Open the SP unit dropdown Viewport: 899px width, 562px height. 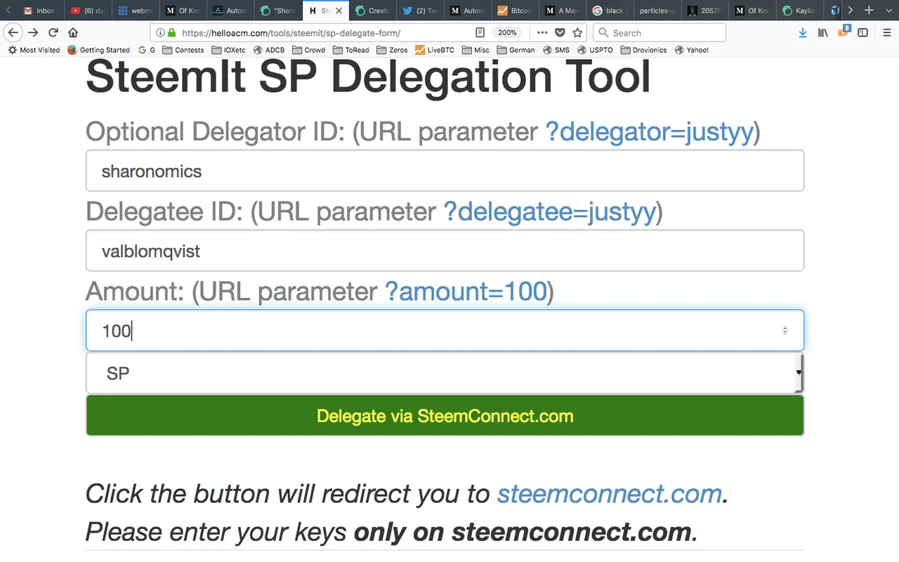coord(445,373)
